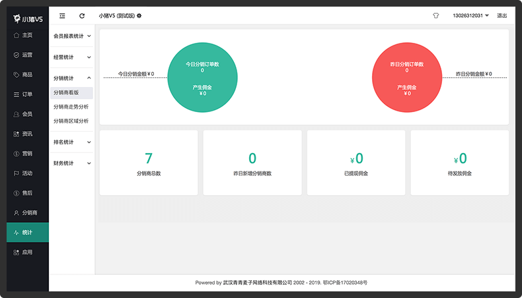Click green 今日分销订单数 circle

click(x=202, y=77)
